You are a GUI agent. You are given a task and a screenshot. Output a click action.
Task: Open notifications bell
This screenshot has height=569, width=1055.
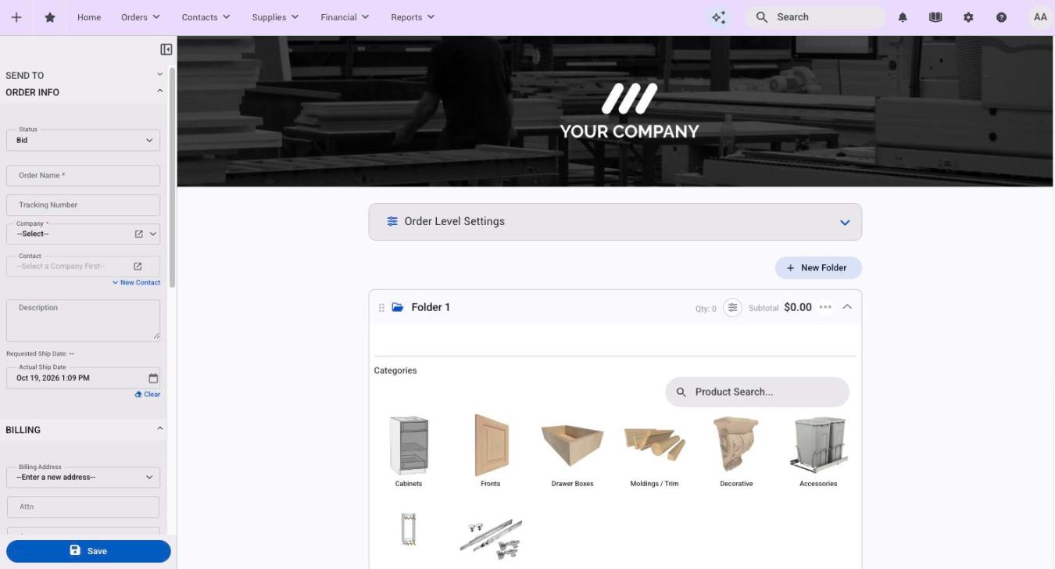point(903,17)
